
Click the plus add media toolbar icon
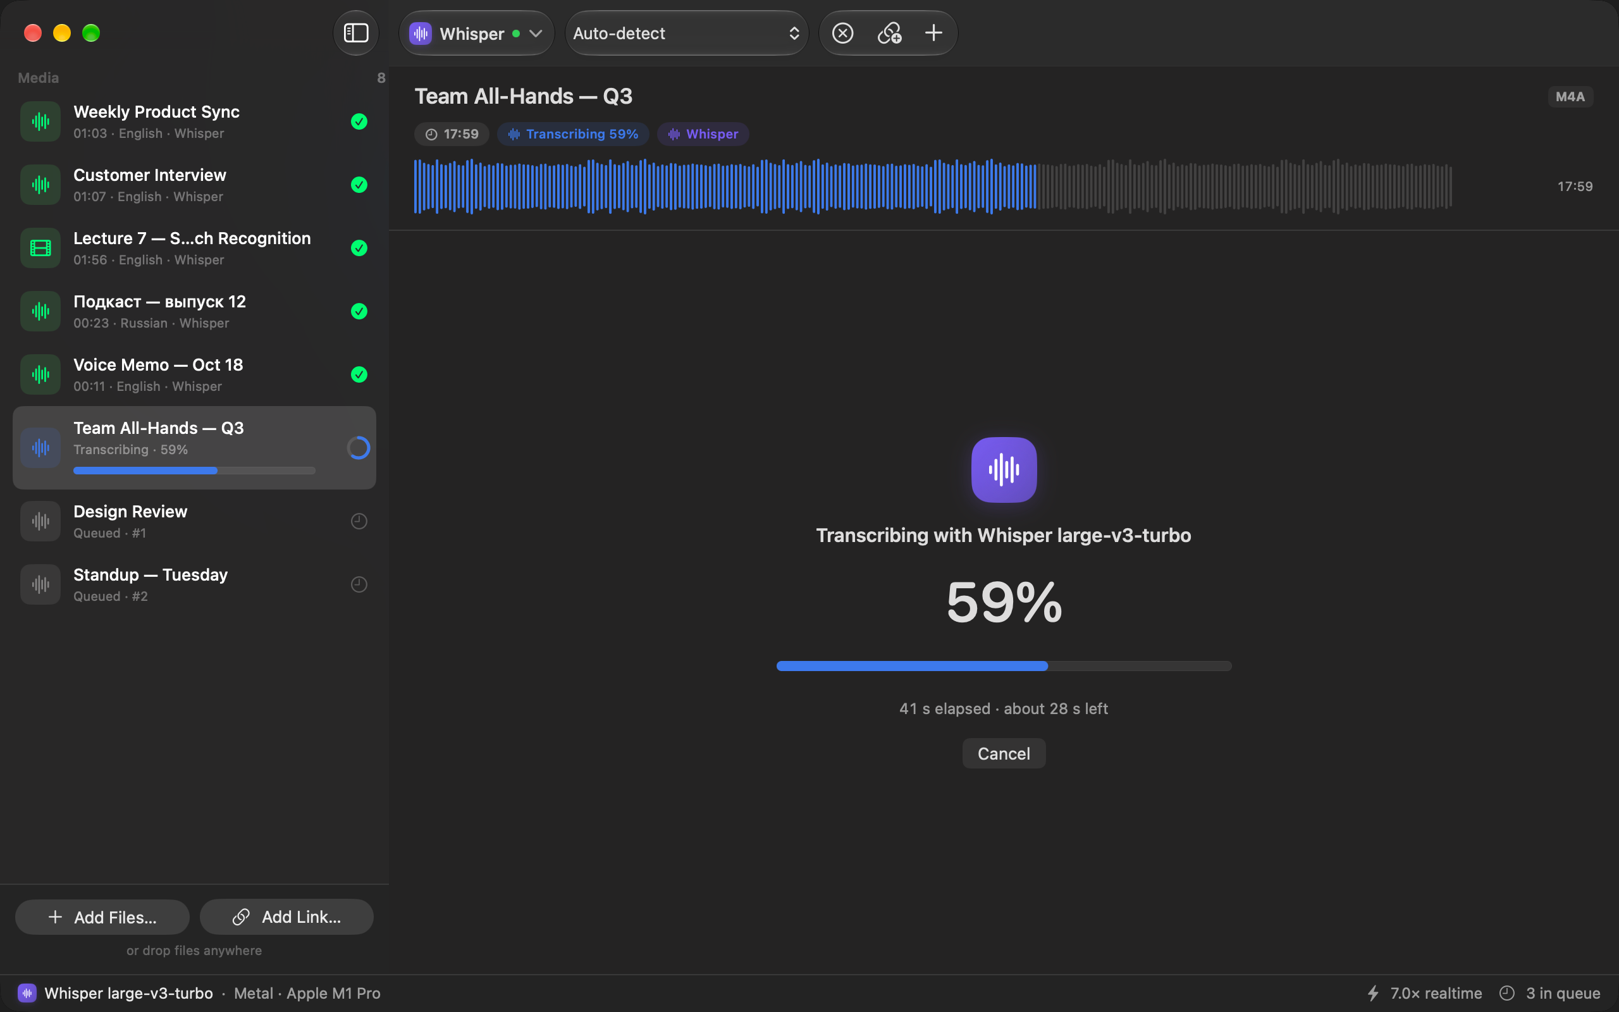click(933, 33)
